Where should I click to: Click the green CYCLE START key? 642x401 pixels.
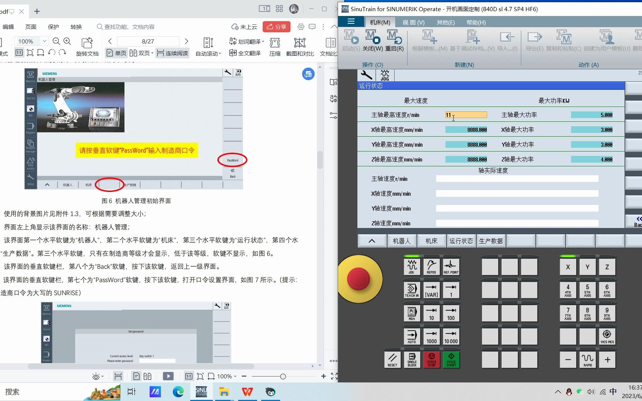(x=451, y=360)
